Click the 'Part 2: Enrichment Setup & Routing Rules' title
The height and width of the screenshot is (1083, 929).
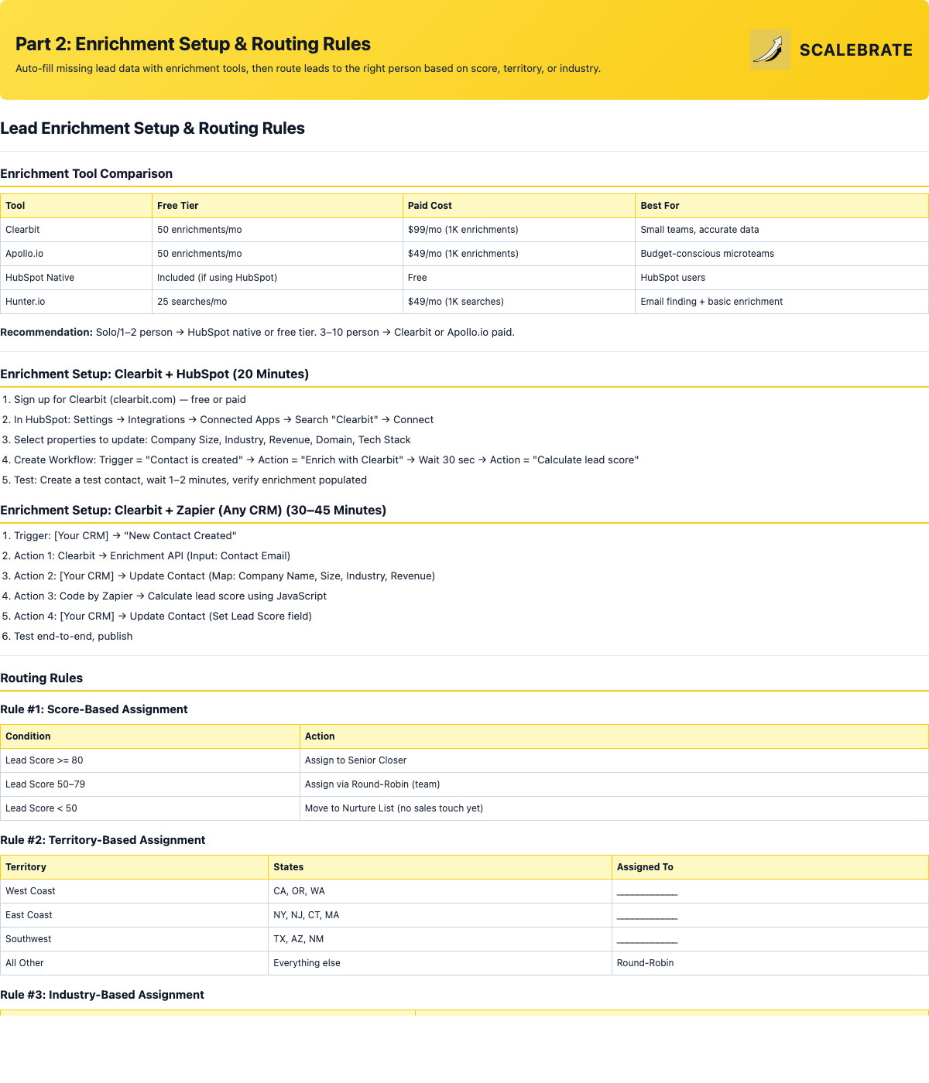[x=193, y=44]
